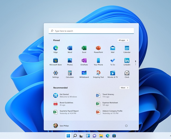Open the Calendar app
171x139 pixels.
click(x=127, y=49)
